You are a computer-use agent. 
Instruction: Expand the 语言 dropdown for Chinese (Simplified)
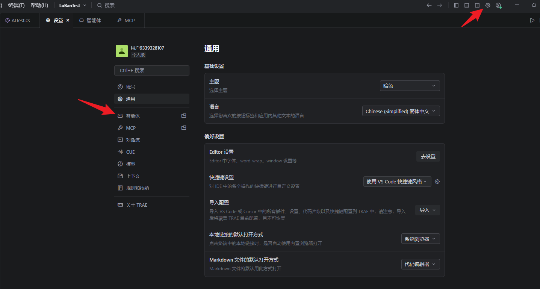click(x=401, y=111)
